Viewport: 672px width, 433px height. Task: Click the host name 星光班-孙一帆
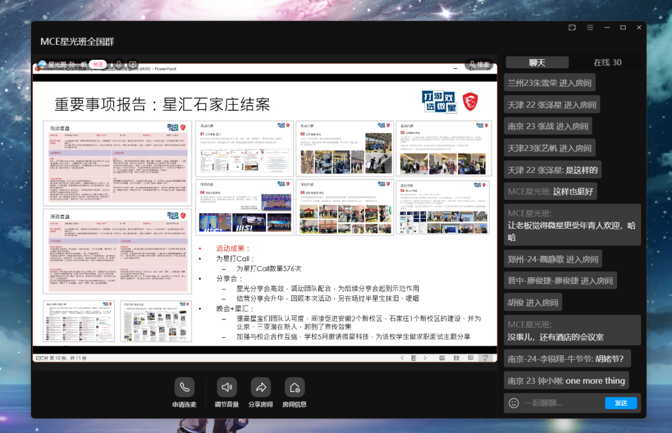pos(67,64)
